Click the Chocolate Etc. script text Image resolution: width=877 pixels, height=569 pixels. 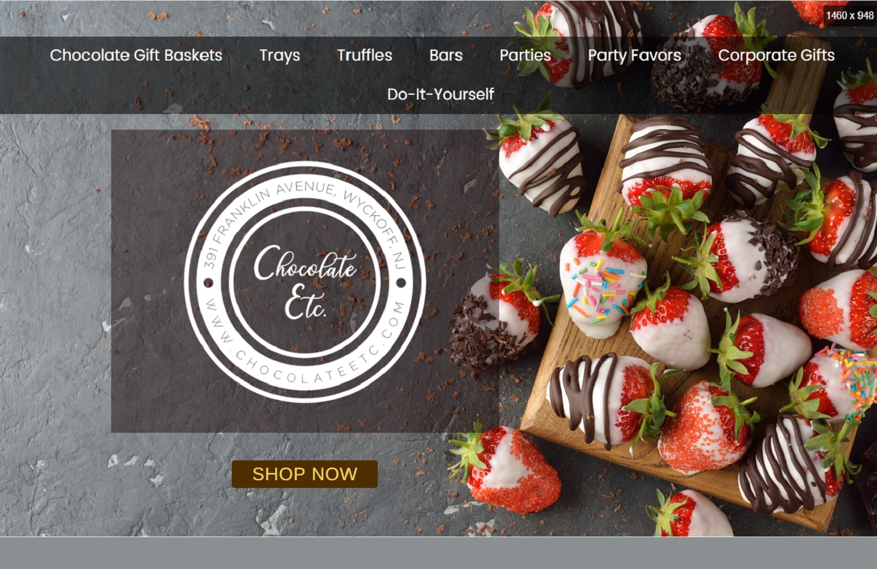coord(305,282)
